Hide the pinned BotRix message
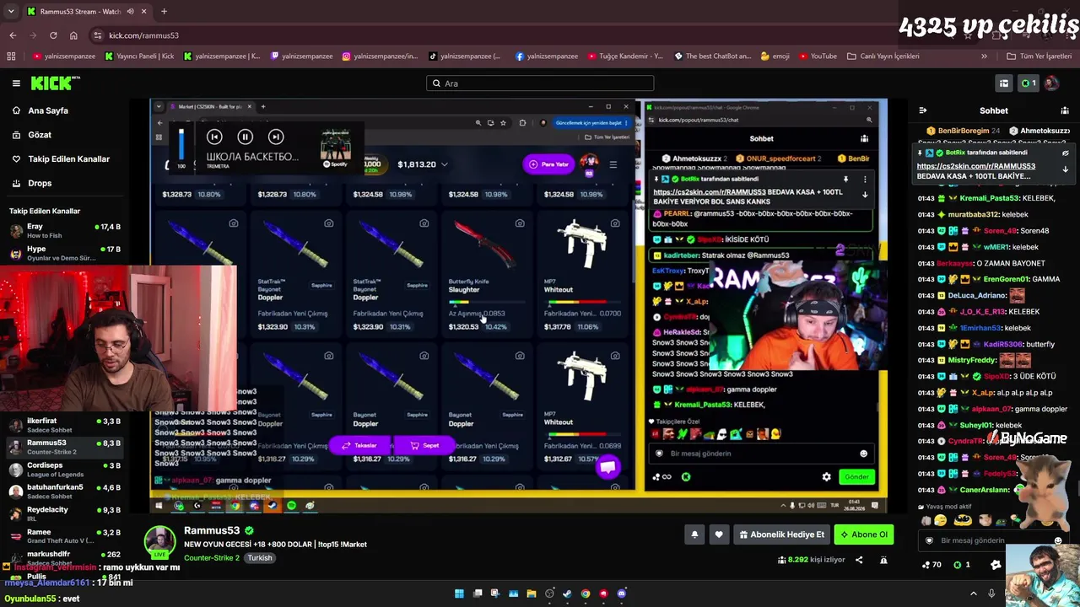 [x=1065, y=153]
